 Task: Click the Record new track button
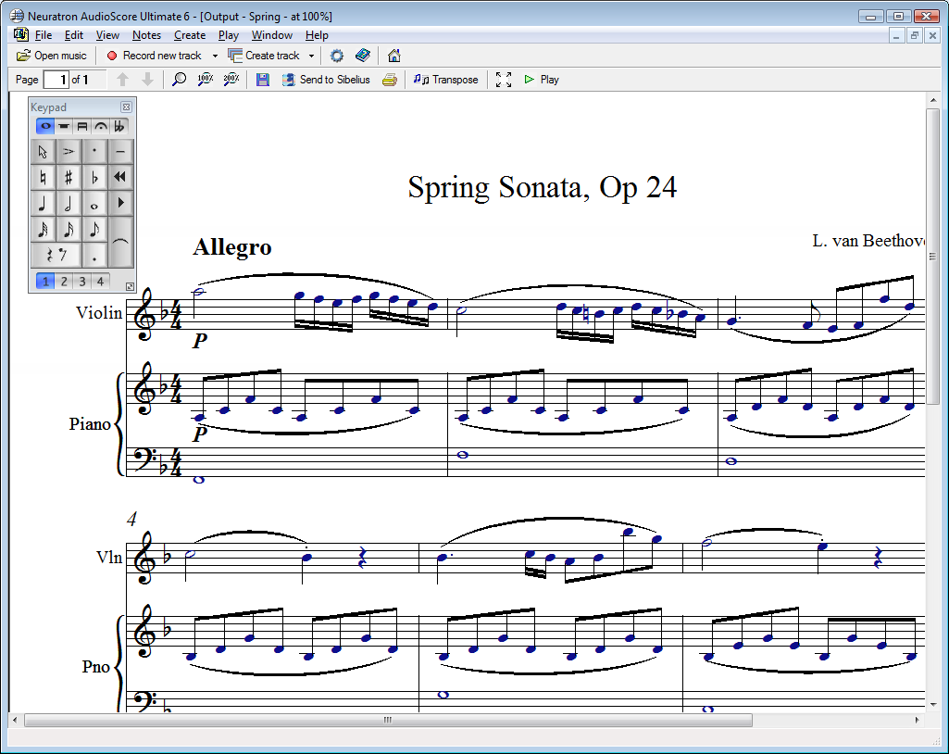(155, 56)
